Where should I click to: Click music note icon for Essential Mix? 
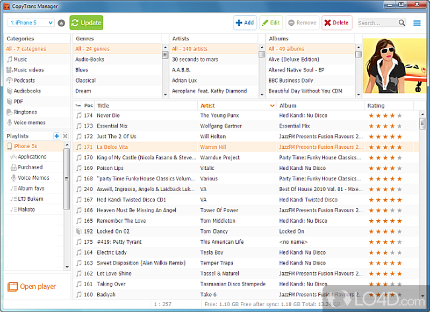(x=79, y=126)
